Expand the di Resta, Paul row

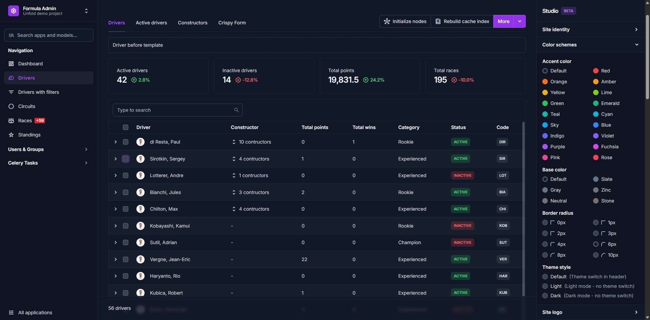[116, 142]
